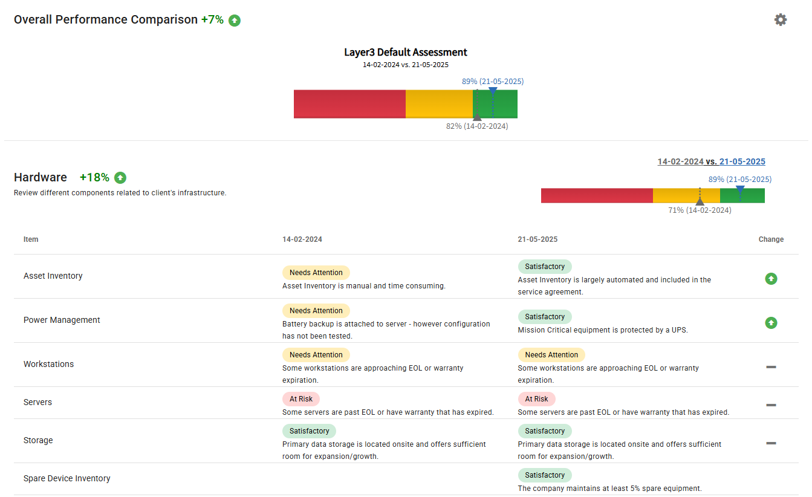Screen dimensions: 812x497
Task: Click the At Risk badge for Servers 14-02-2024
Action: pyautogui.click(x=300, y=399)
